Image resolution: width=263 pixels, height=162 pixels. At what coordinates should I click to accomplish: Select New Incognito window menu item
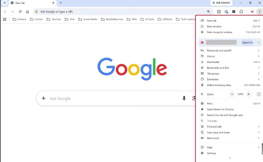coord(230,32)
